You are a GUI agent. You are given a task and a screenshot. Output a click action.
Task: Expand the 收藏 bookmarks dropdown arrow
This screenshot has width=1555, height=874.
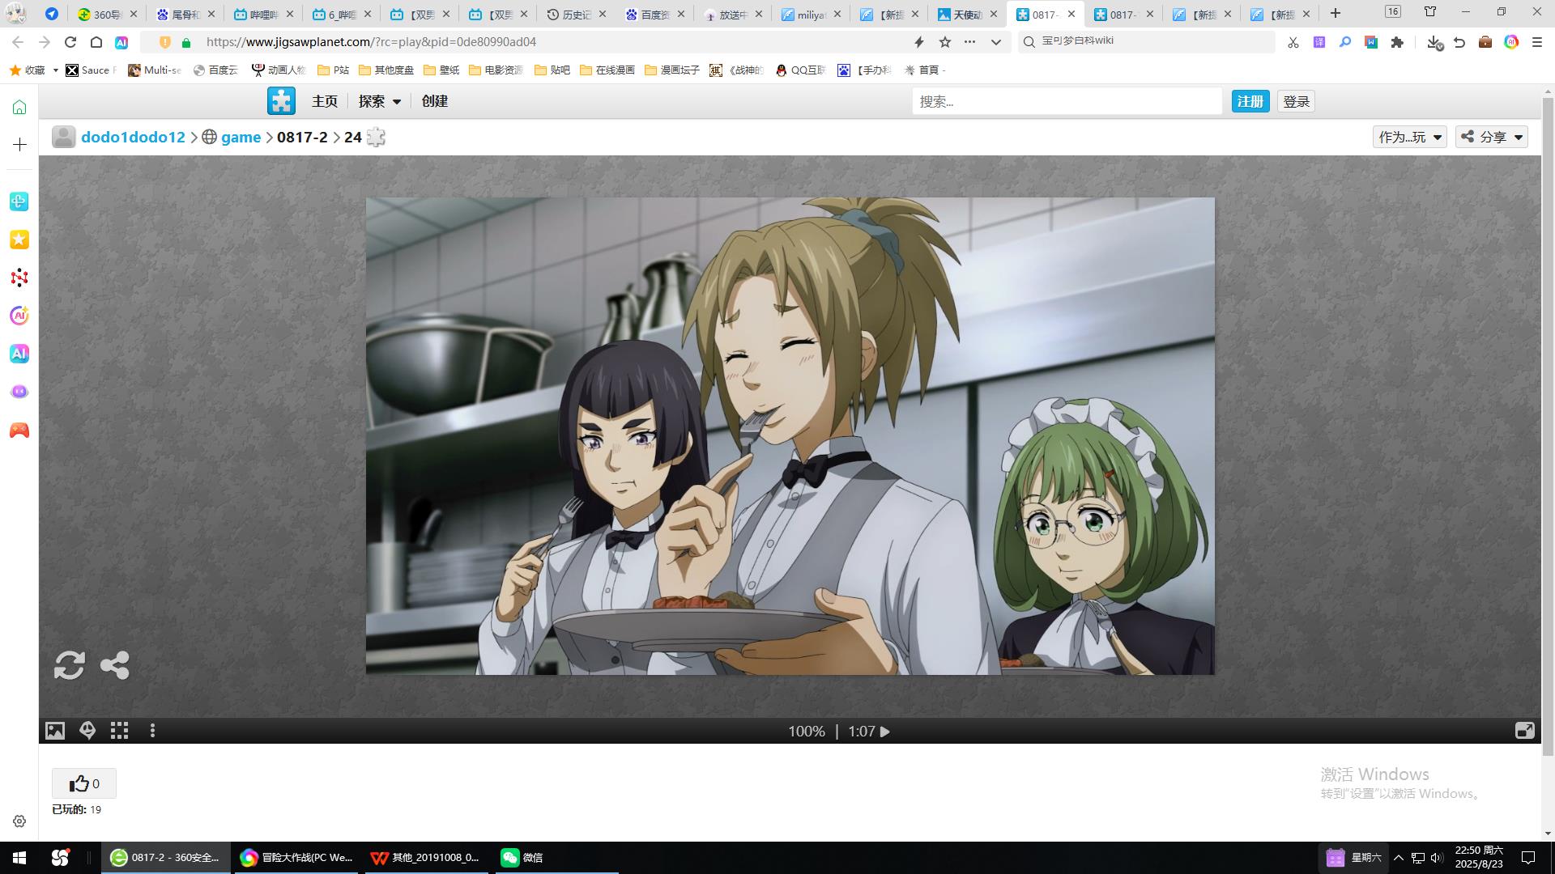point(55,70)
